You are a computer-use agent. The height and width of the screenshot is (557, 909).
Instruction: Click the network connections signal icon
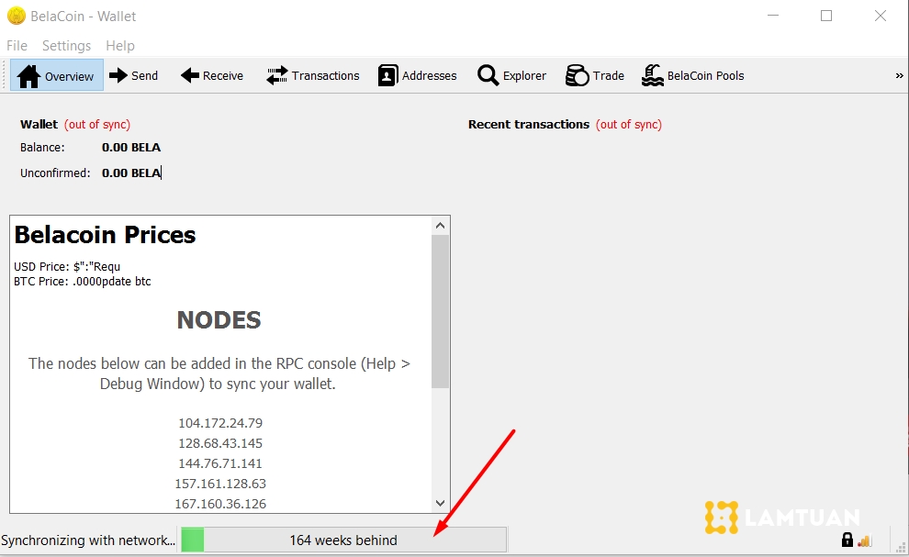point(864,540)
